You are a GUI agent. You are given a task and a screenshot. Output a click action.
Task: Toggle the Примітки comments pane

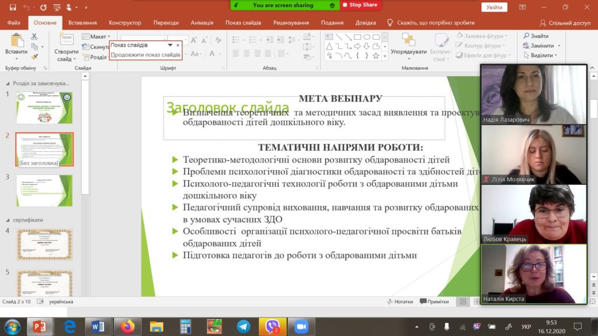434,302
